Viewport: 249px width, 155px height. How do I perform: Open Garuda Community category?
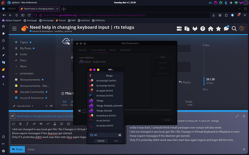click(x=32, y=92)
